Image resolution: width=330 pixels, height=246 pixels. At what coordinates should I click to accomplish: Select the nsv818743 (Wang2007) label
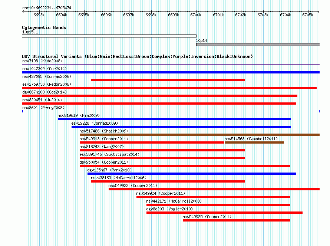click(102, 147)
